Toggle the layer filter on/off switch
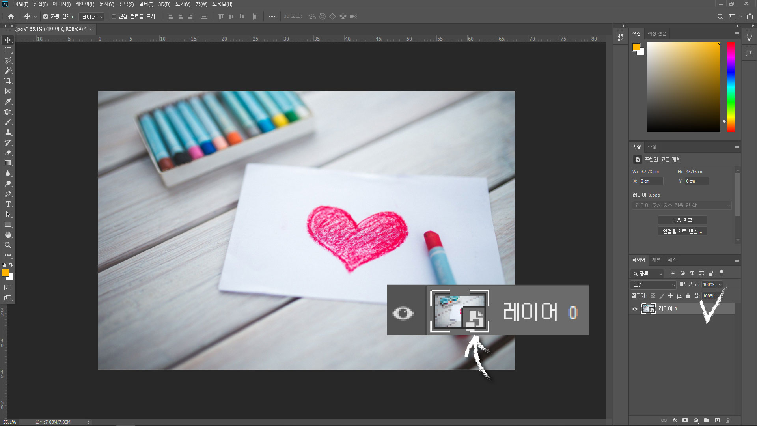This screenshot has height=426, width=757. click(722, 273)
